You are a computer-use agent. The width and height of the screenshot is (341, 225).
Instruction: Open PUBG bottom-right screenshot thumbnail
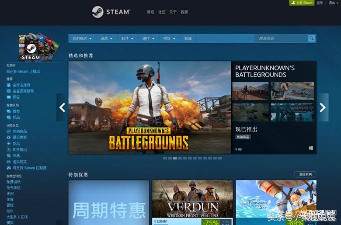click(292, 112)
